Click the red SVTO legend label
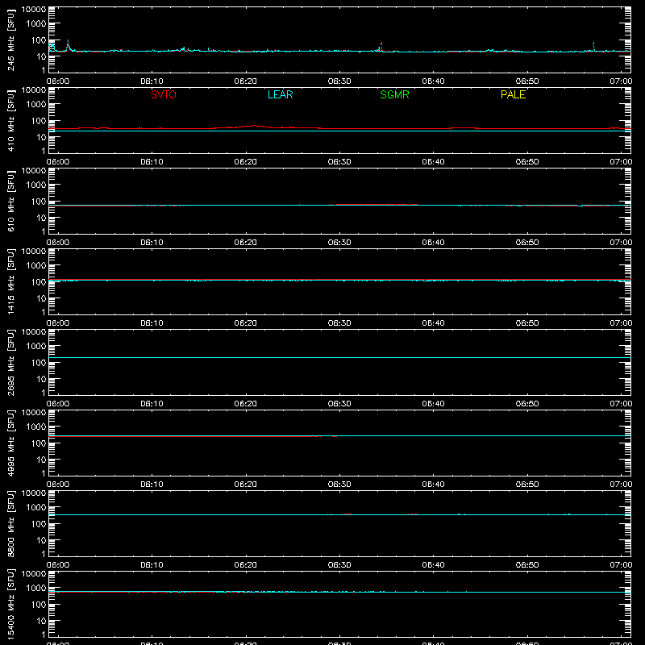The height and width of the screenshot is (645, 645). coord(164,94)
